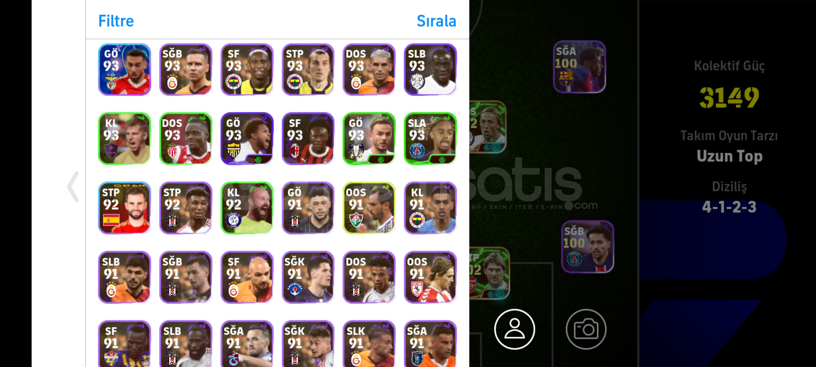
Task: Open the Filtre options
Action: coord(116,21)
